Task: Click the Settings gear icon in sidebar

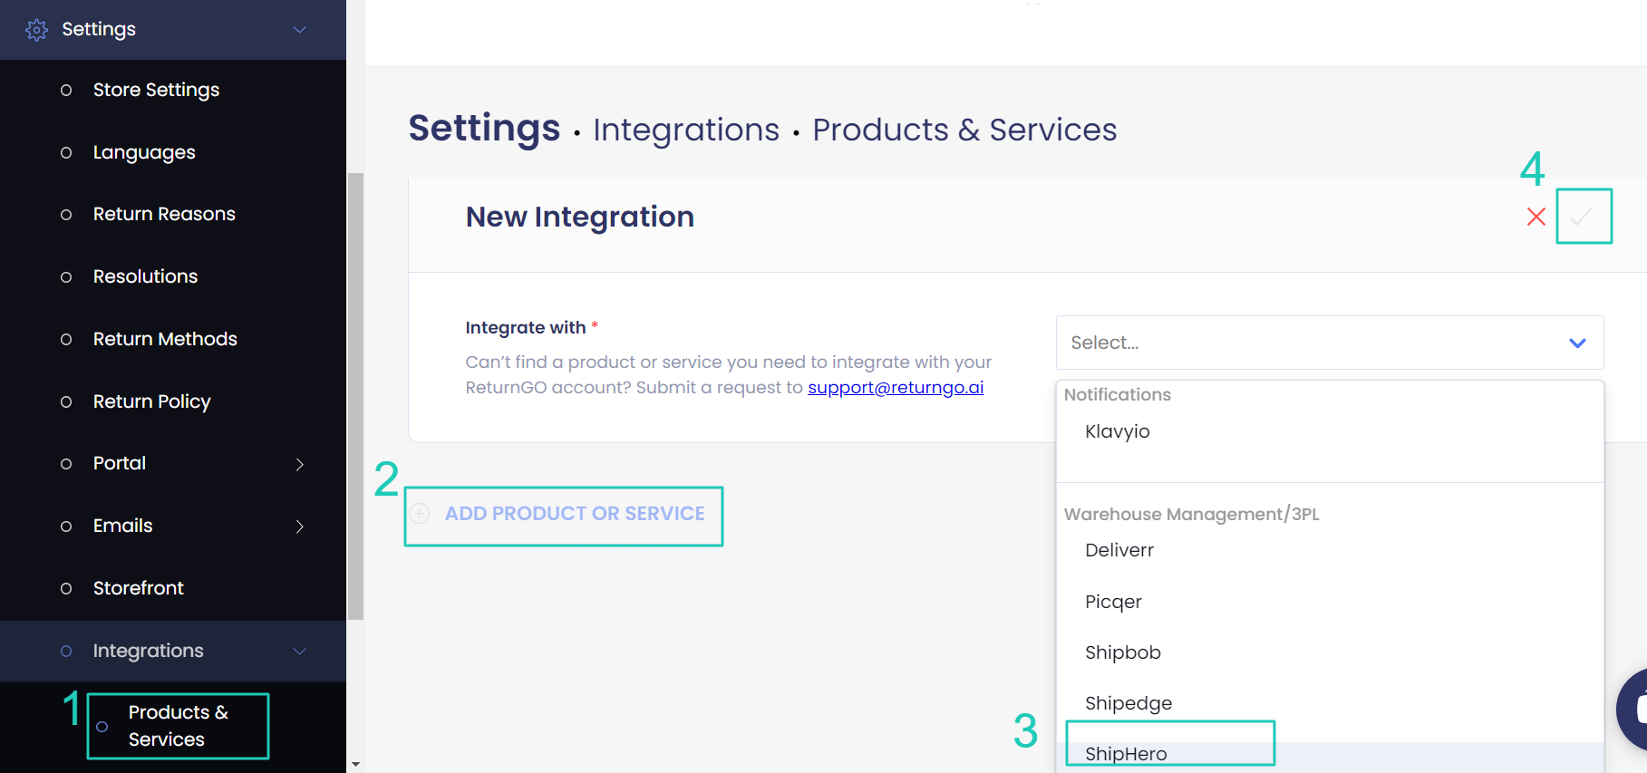Action: [x=36, y=30]
